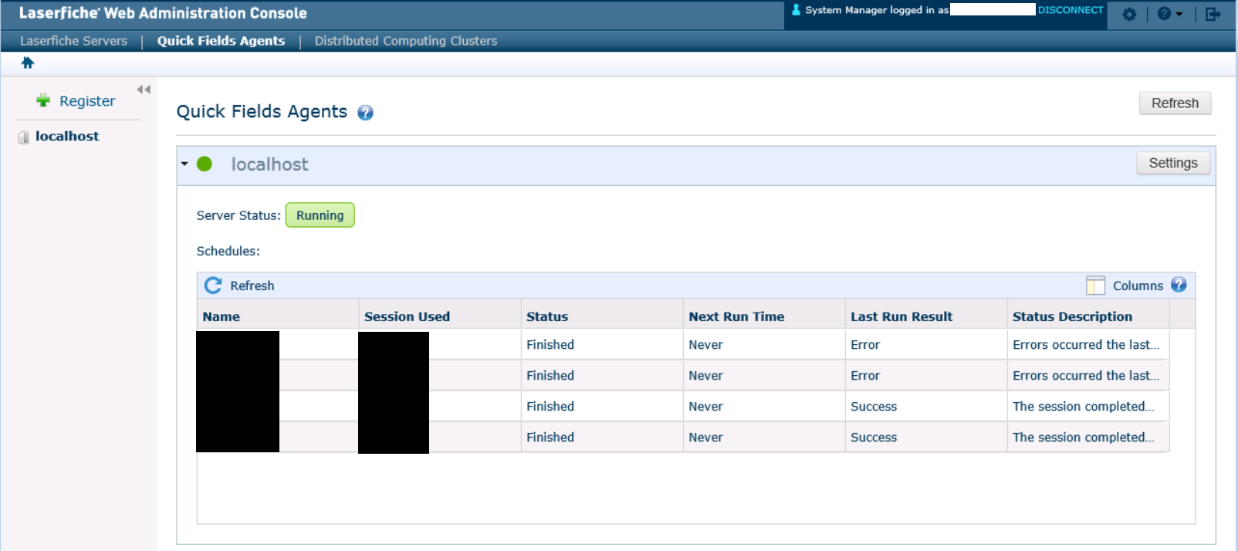Image resolution: width=1238 pixels, height=551 pixels.
Task: Sort by the Name column header
Action: [x=278, y=316]
